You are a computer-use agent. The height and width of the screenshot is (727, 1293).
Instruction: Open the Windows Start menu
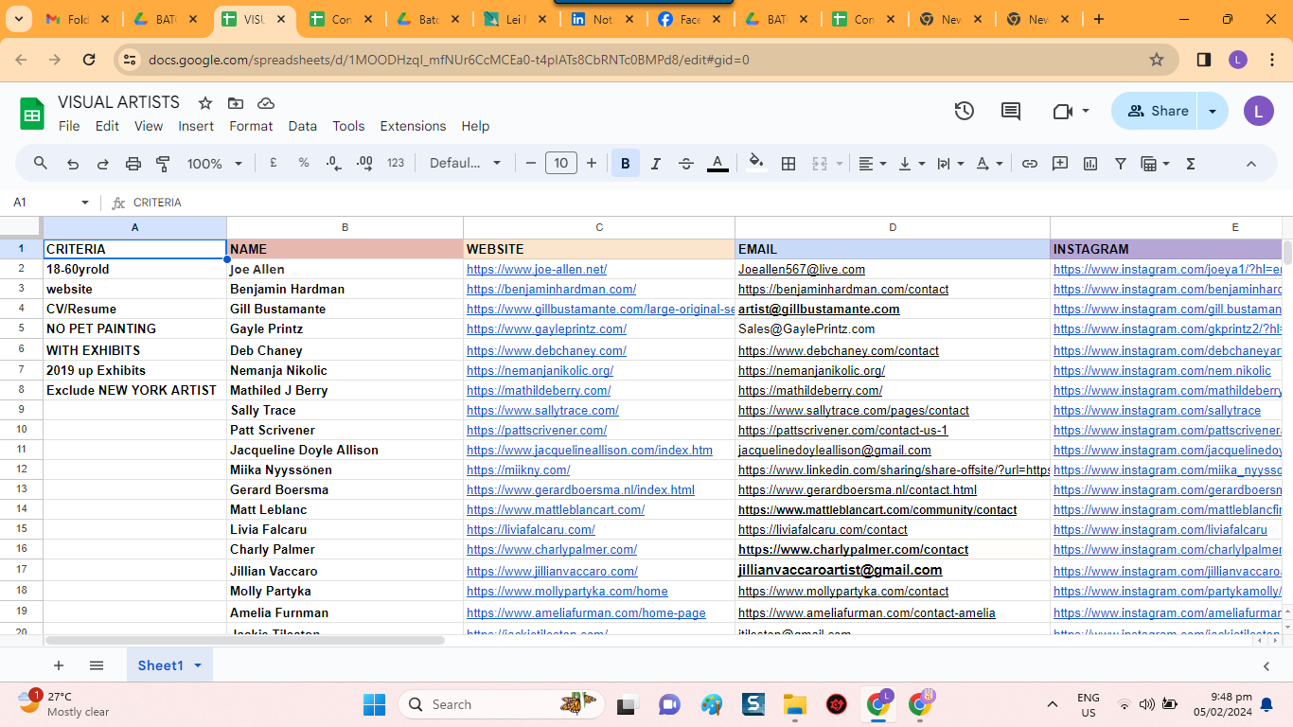click(x=374, y=704)
